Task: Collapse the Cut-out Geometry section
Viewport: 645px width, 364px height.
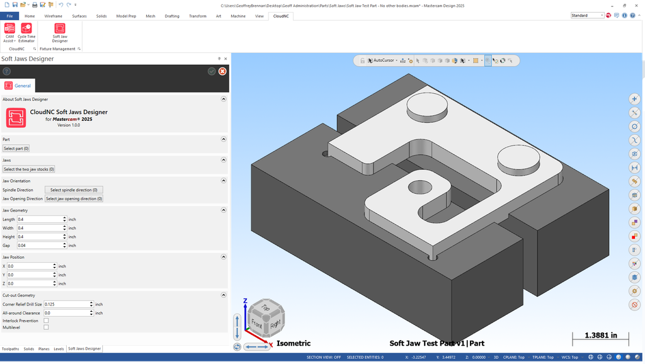Action: pos(224,295)
